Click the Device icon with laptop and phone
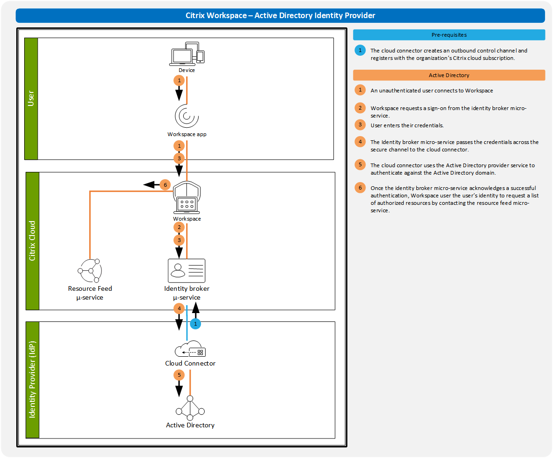Screen dimensions: 553x458 click(x=187, y=54)
